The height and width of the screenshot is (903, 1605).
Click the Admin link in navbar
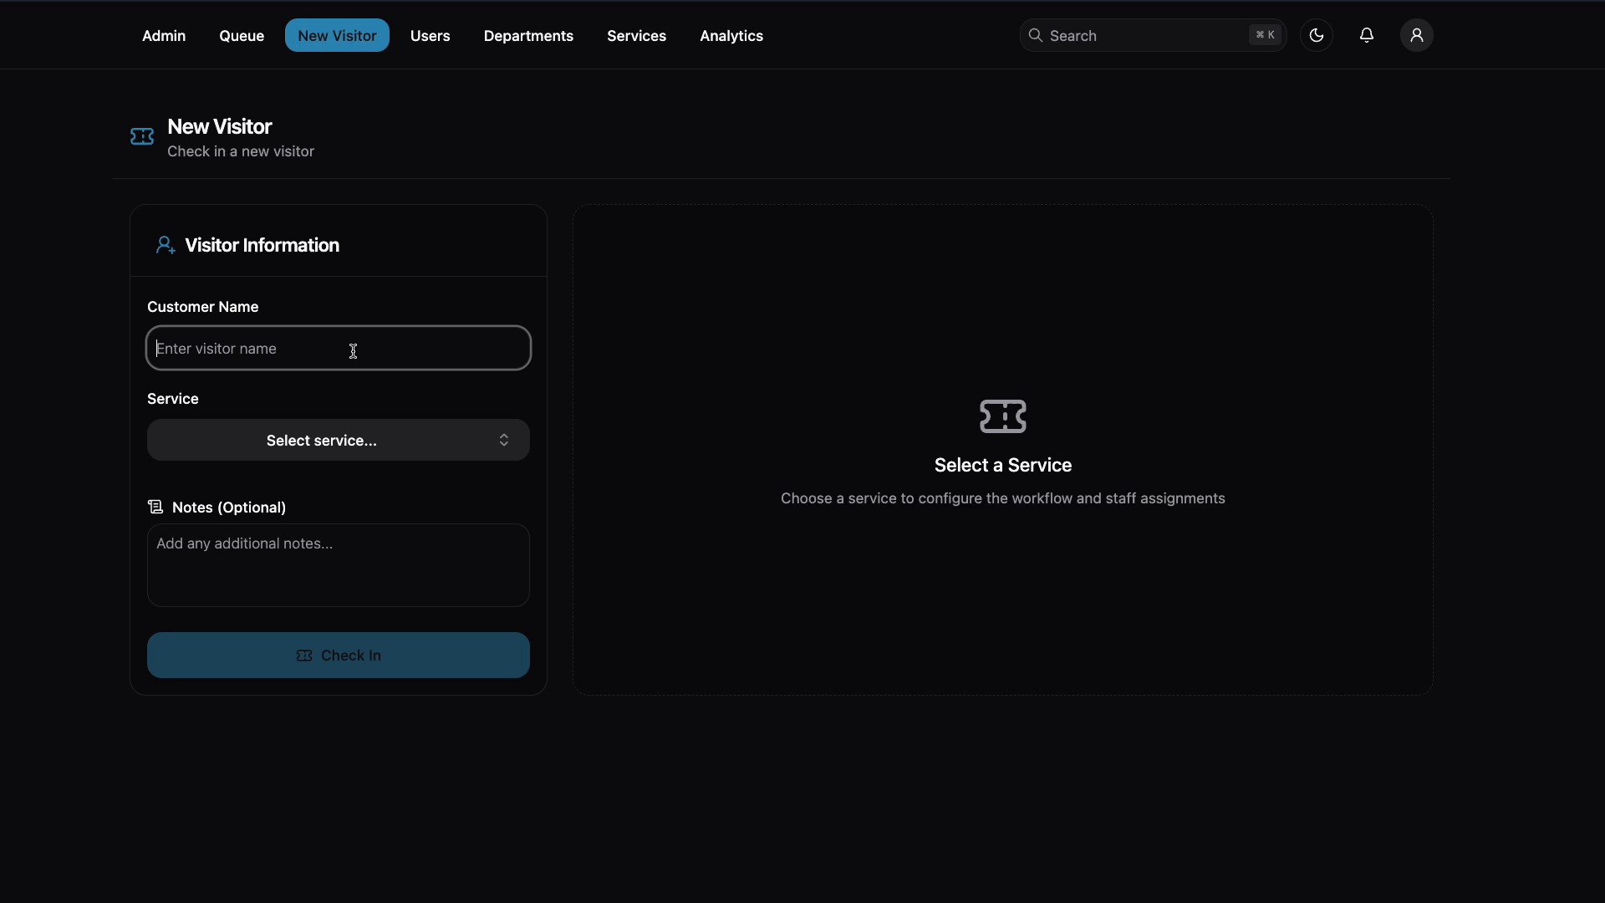tap(164, 36)
